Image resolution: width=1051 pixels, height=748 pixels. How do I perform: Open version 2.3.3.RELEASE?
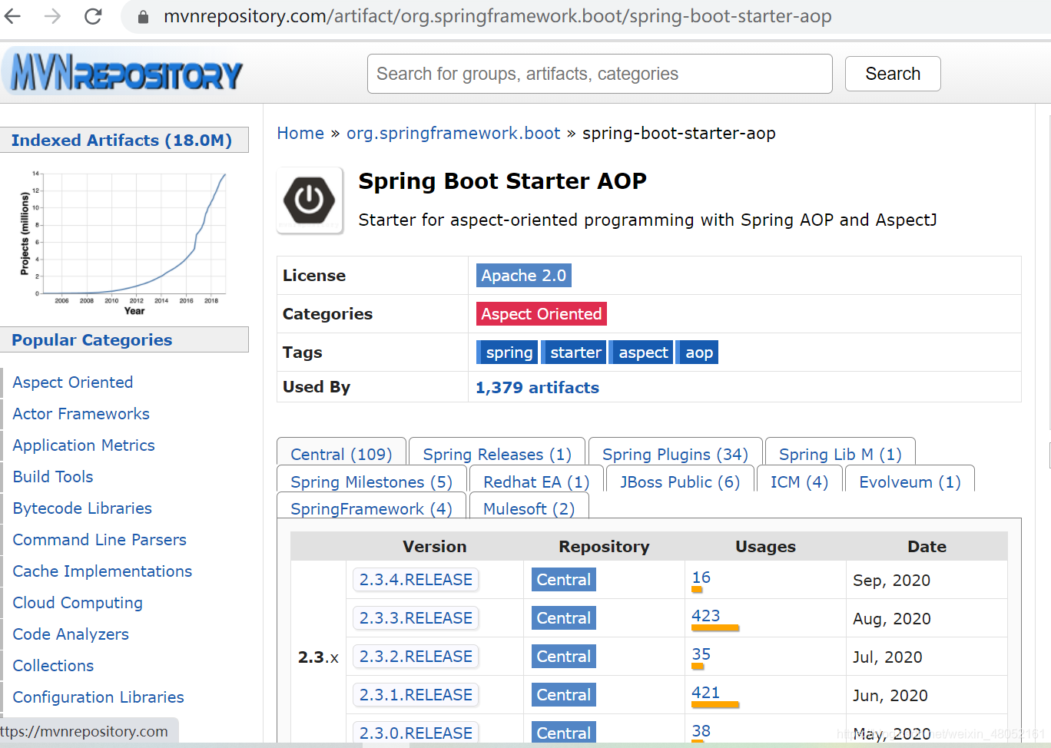(x=416, y=617)
